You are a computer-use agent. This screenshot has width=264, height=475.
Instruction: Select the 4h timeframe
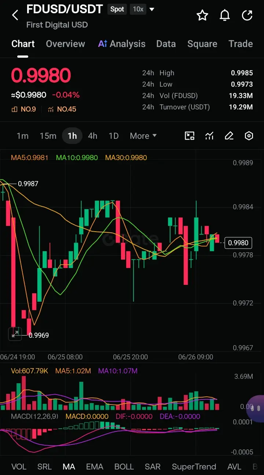93,136
